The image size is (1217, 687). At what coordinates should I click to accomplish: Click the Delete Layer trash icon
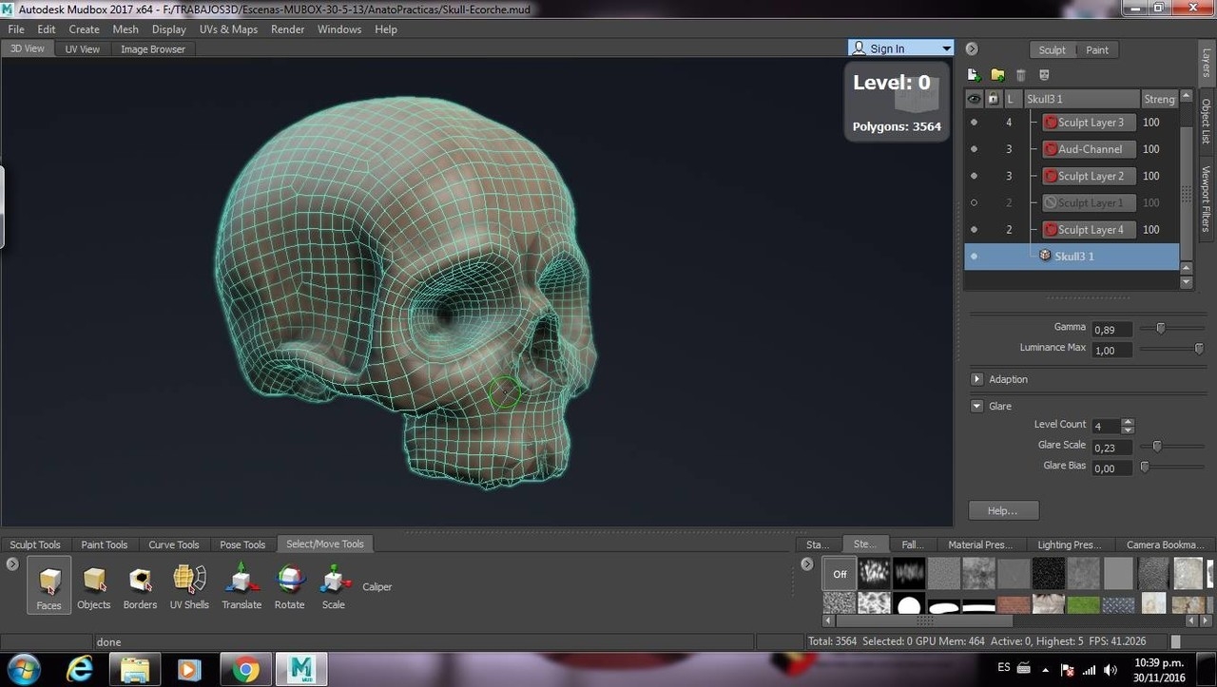1021,75
